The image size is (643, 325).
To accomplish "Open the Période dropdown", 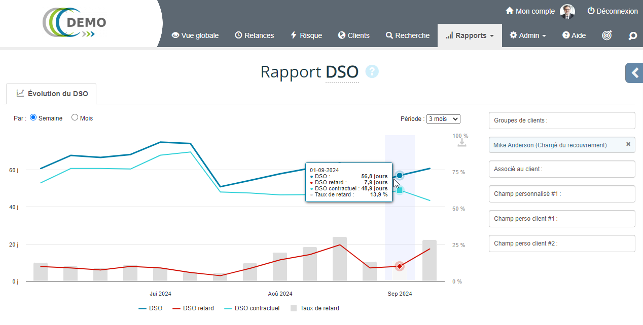I will click(x=443, y=119).
